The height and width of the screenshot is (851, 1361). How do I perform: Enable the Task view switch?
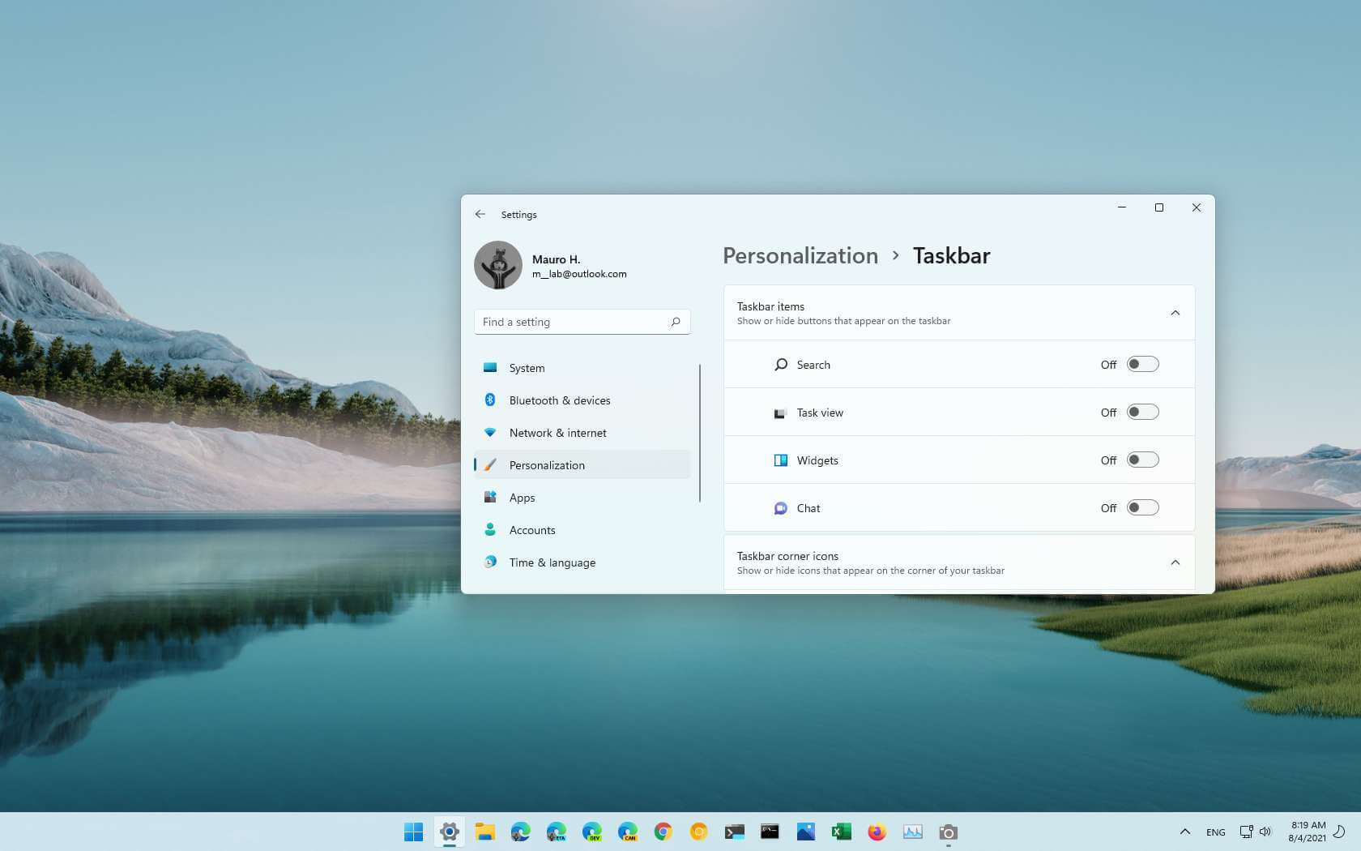(1143, 412)
